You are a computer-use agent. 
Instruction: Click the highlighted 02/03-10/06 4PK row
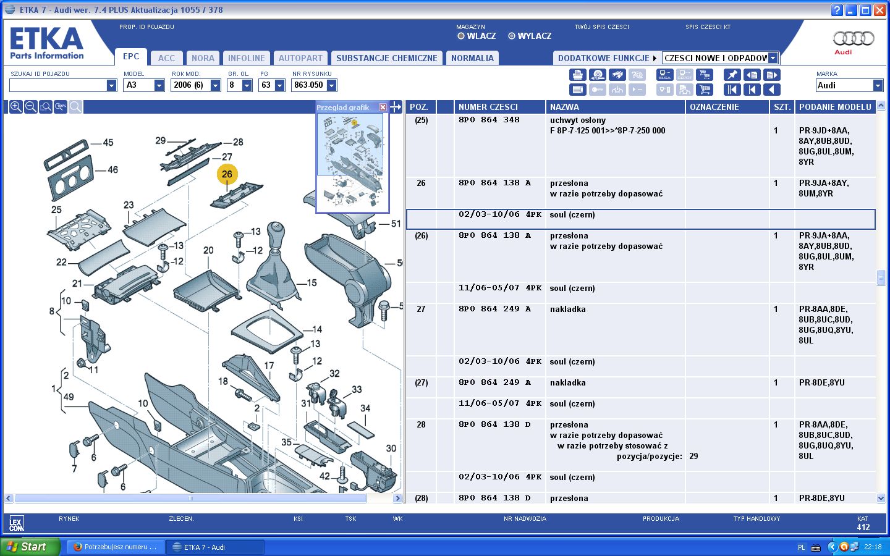coord(640,219)
